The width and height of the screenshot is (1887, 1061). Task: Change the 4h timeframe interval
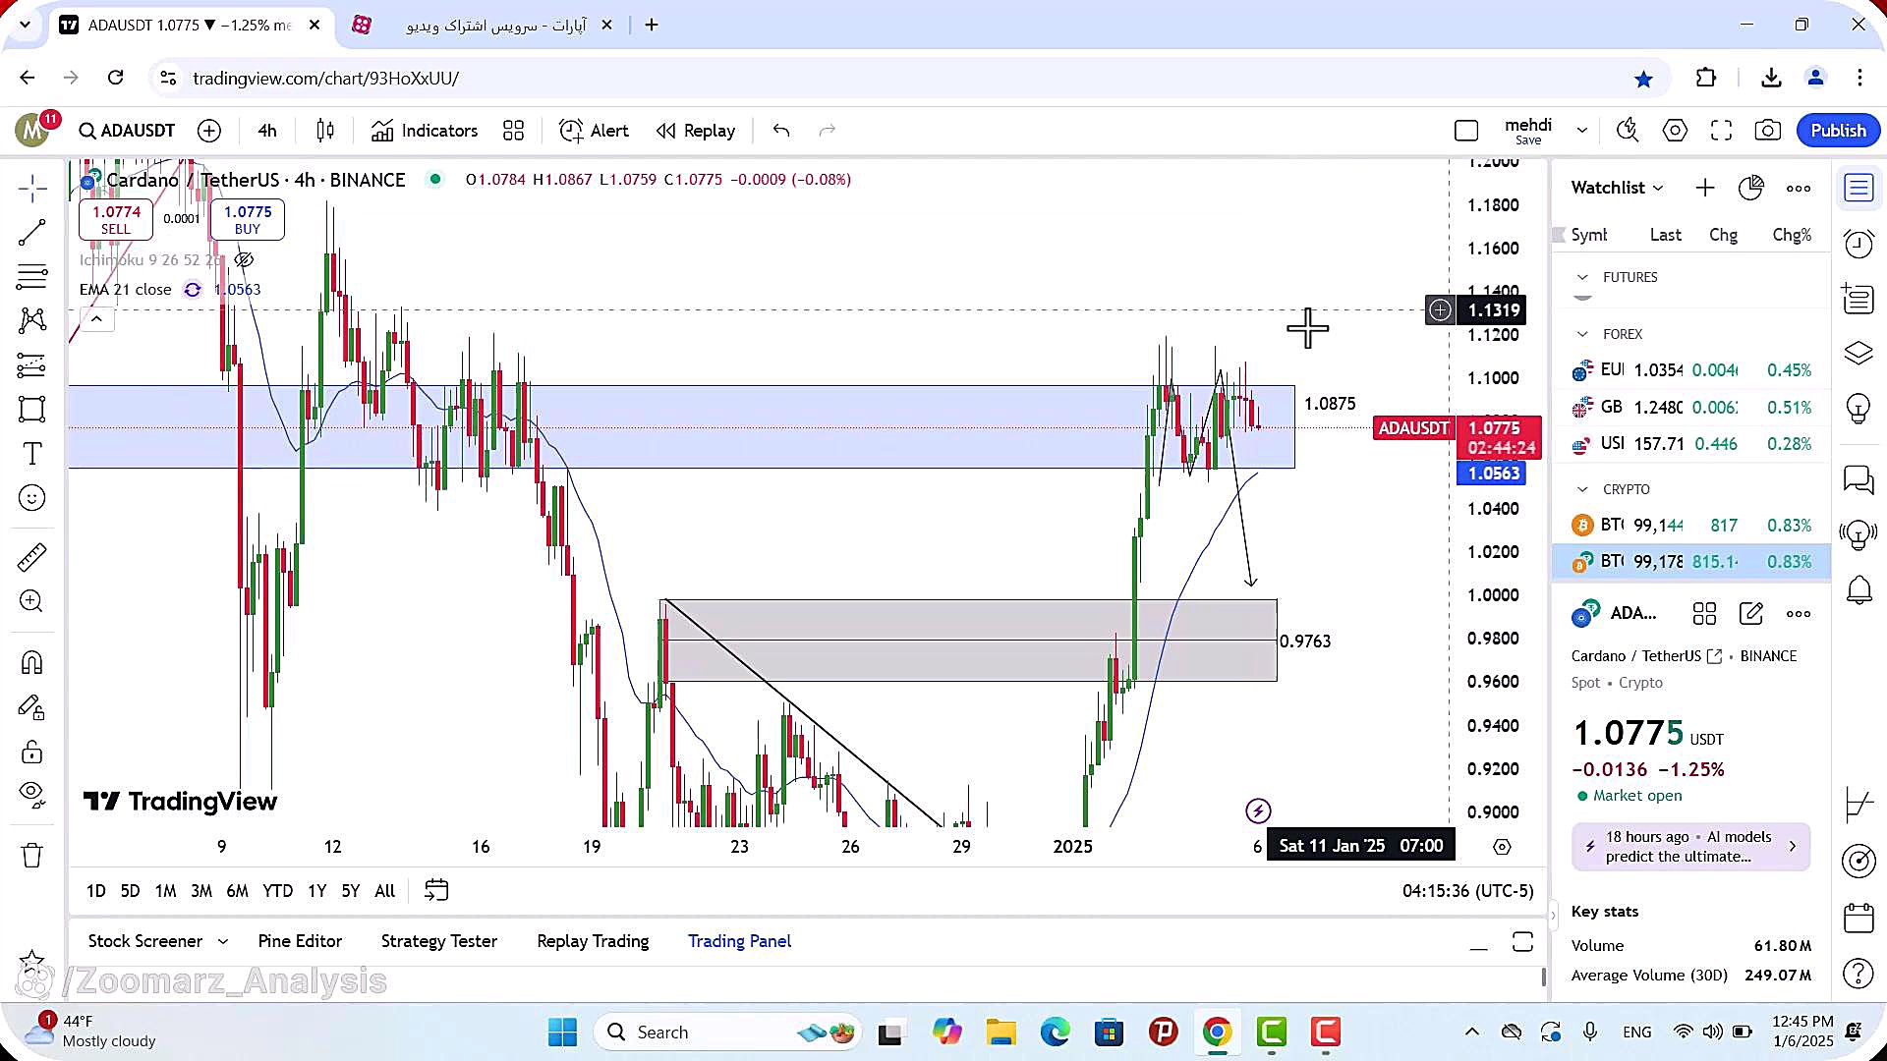tap(267, 131)
